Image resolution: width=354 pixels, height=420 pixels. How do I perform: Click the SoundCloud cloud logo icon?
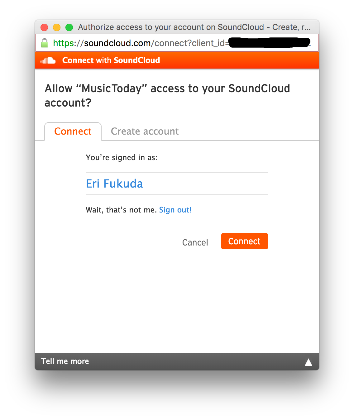pyautogui.click(x=47, y=60)
